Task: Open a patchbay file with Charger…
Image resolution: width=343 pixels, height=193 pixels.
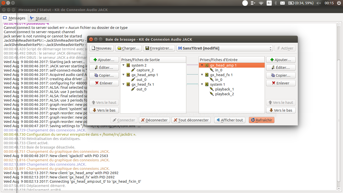Action: [x=128, y=48]
